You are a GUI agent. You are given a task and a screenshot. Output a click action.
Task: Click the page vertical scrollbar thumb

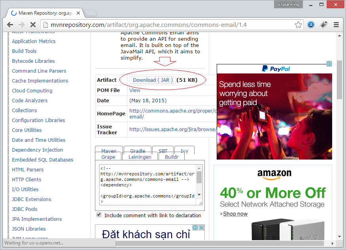click(x=339, y=80)
